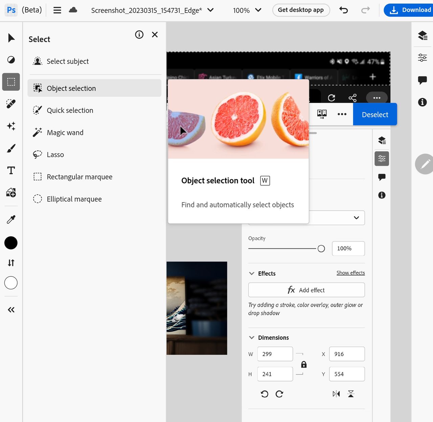Collapse the Dimensions section
The height and width of the screenshot is (422, 433).
pyautogui.click(x=252, y=337)
